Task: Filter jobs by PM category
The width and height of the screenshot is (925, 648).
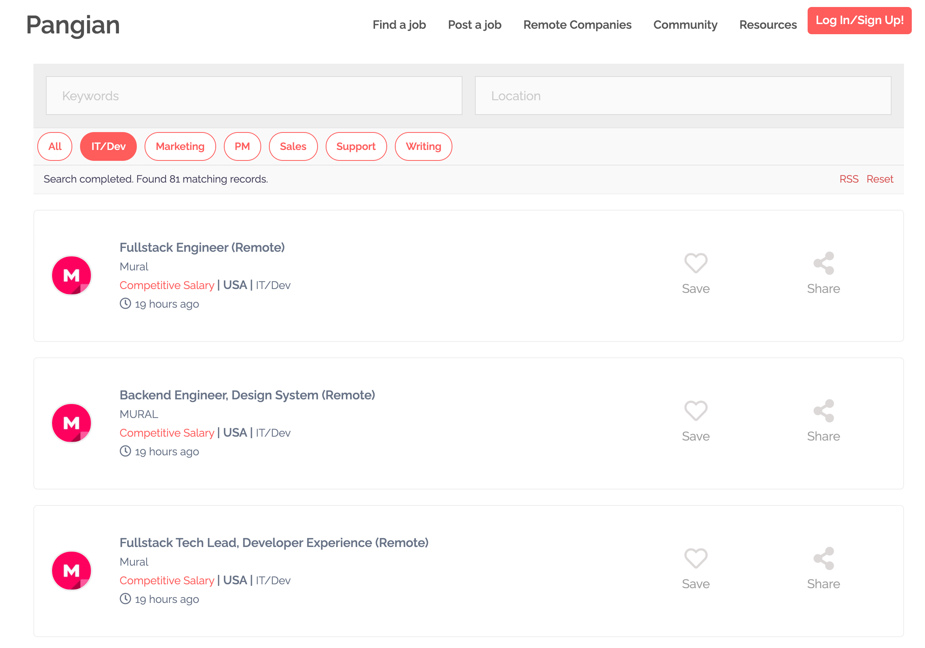Action: (x=242, y=146)
